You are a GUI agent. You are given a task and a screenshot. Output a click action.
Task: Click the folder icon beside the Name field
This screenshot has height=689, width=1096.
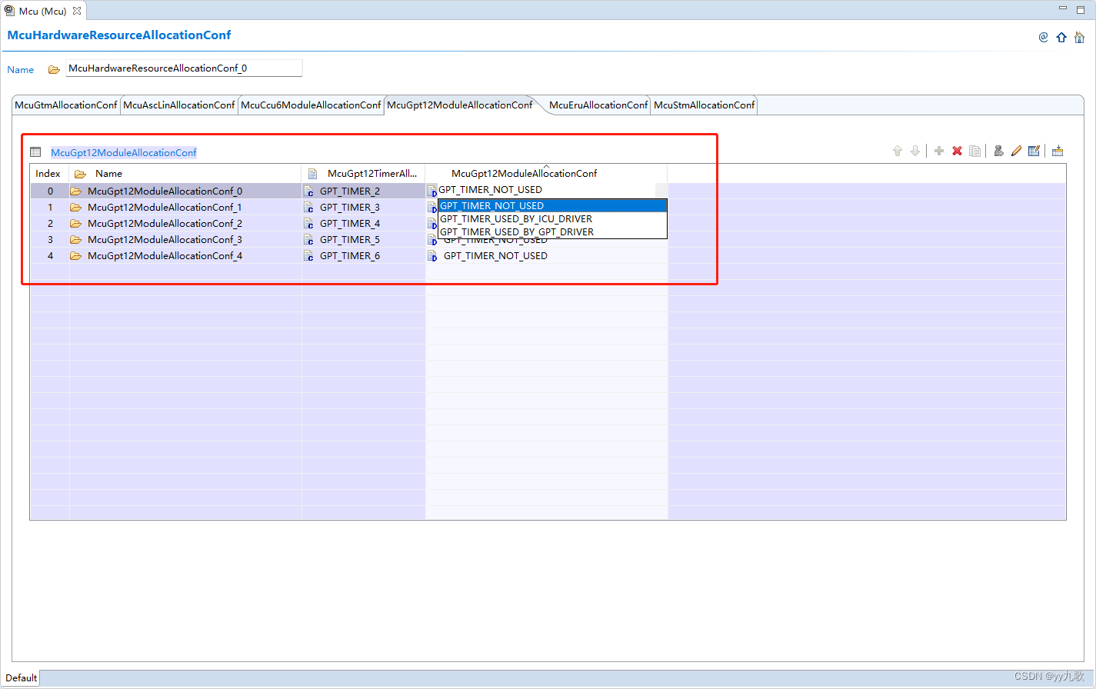click(x=54, y=69)
